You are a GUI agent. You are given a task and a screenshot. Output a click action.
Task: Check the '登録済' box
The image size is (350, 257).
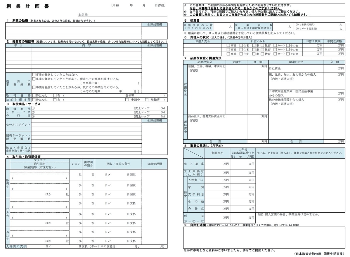click(x=147, y=100)
